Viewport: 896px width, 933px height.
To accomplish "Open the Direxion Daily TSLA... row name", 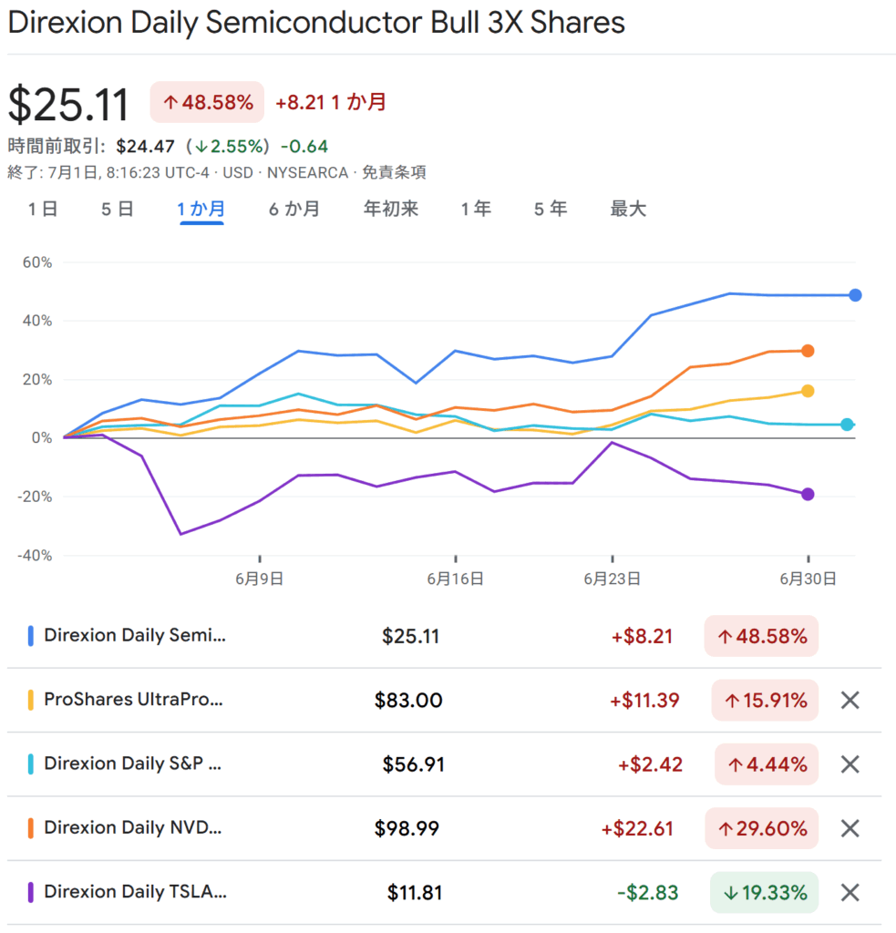I will click(x=135, y=892).
